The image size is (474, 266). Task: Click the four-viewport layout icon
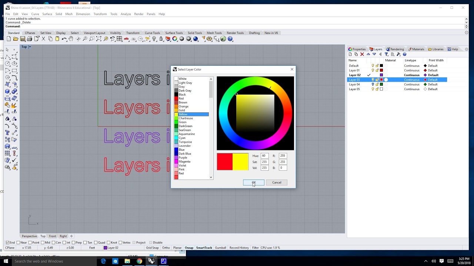tap(119, 39)
